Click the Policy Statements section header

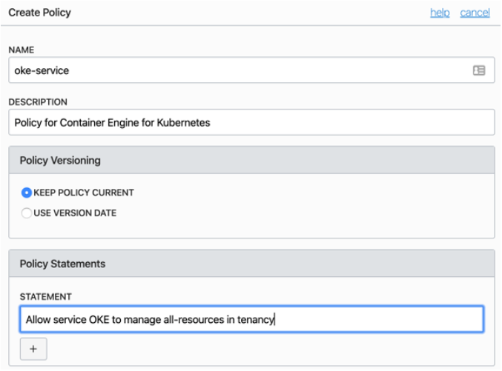(x=62, y=264)
